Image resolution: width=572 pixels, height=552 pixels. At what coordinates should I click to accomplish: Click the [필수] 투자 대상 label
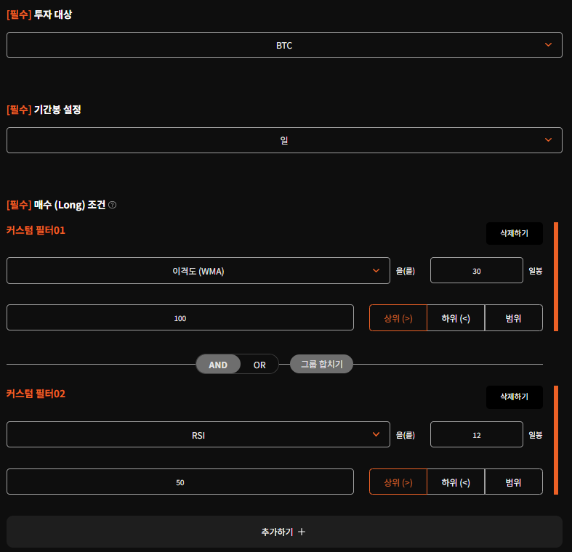point(39,15)
